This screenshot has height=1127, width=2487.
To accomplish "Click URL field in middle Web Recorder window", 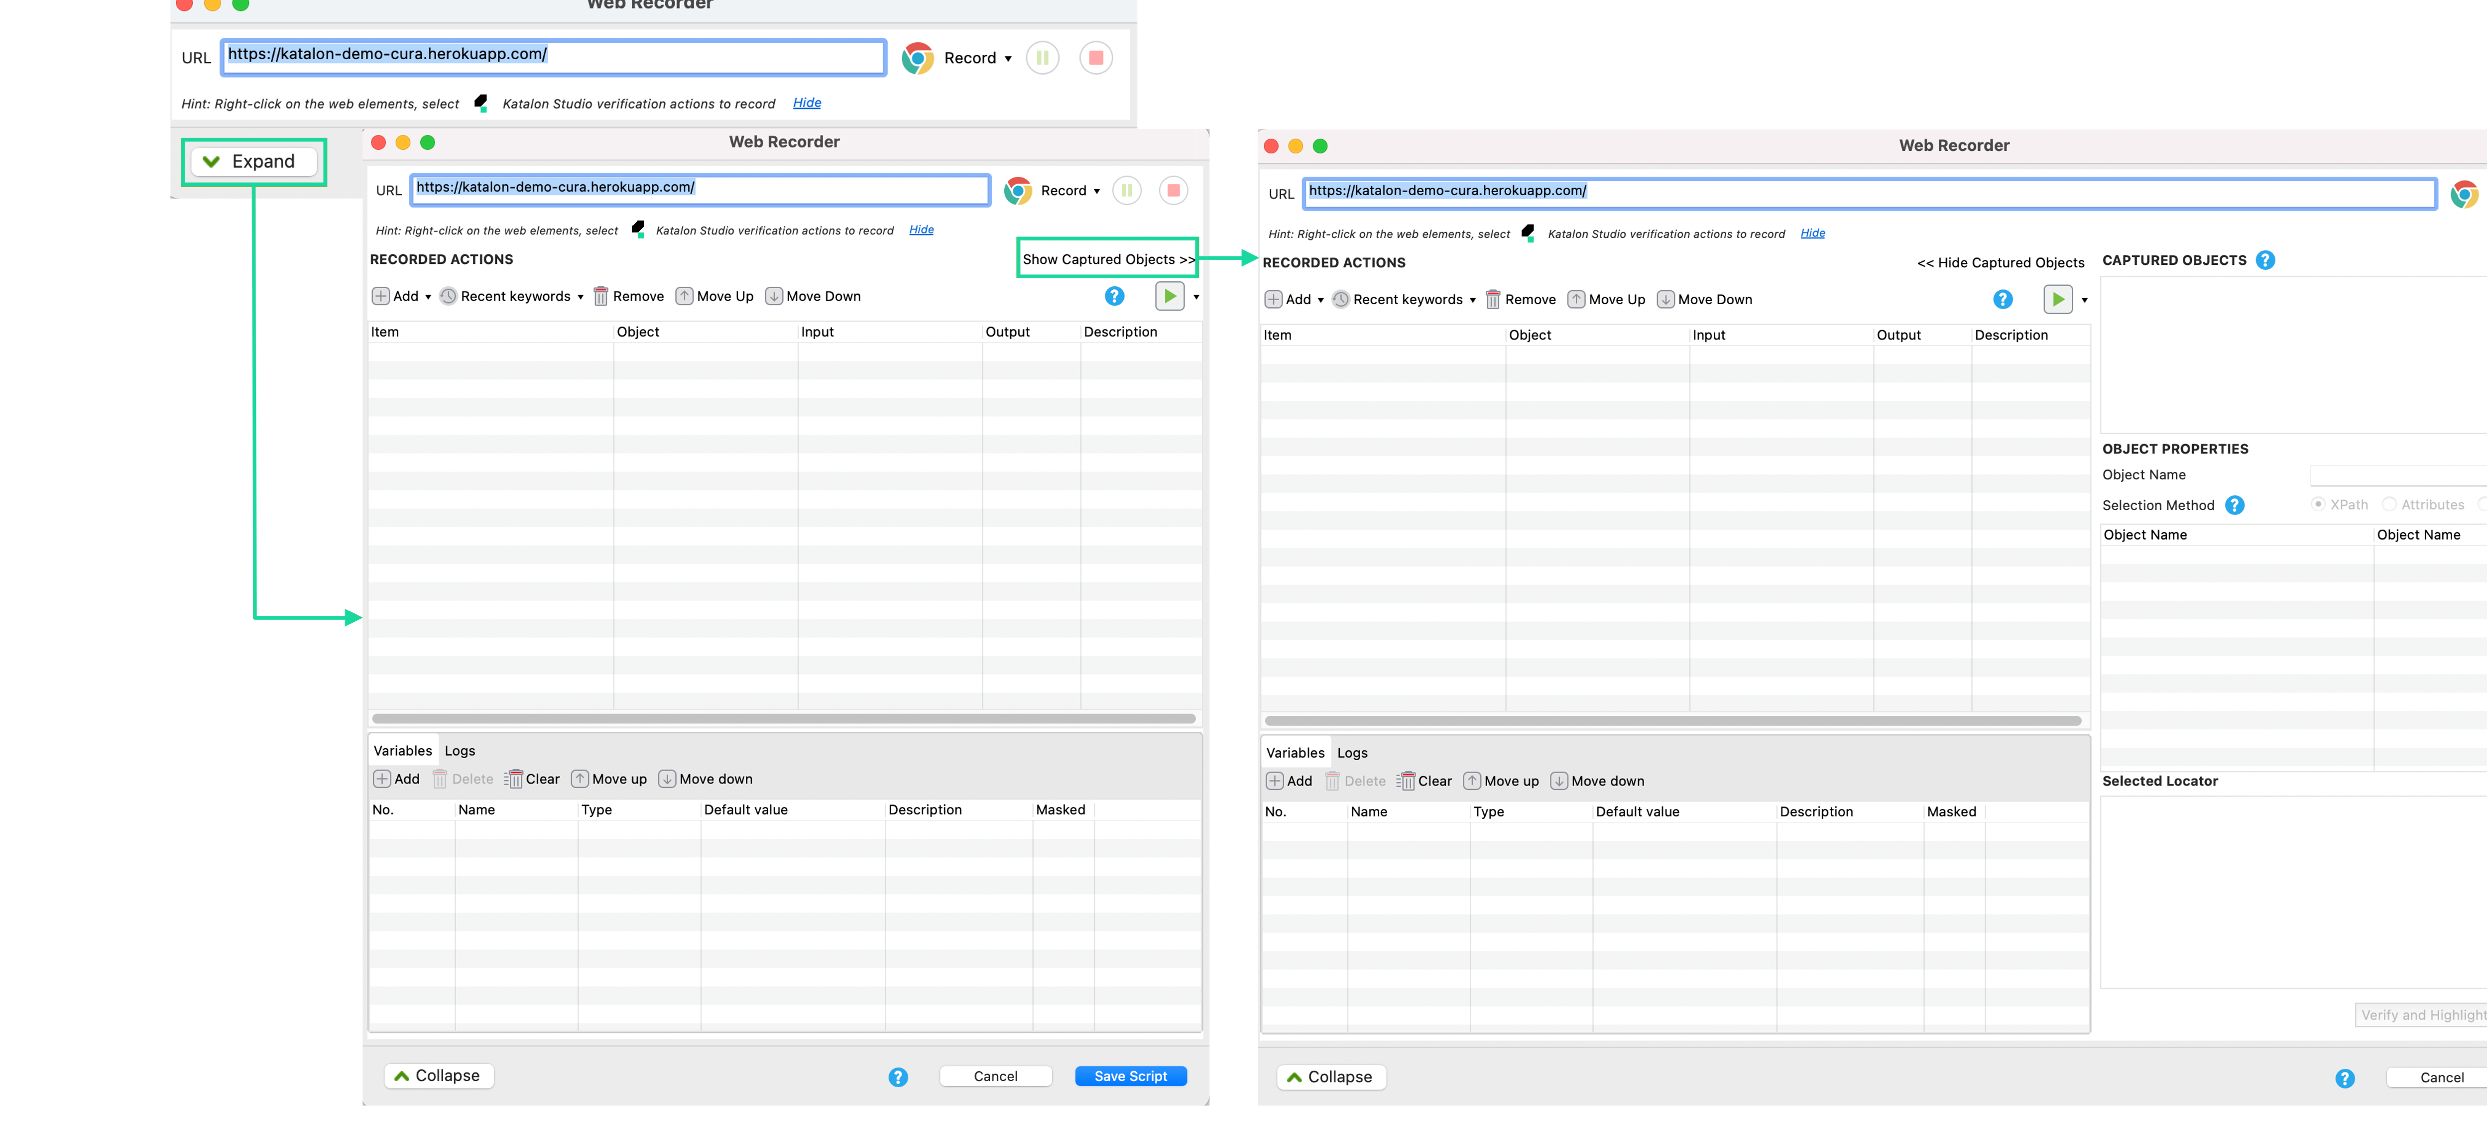I will 700,189.
